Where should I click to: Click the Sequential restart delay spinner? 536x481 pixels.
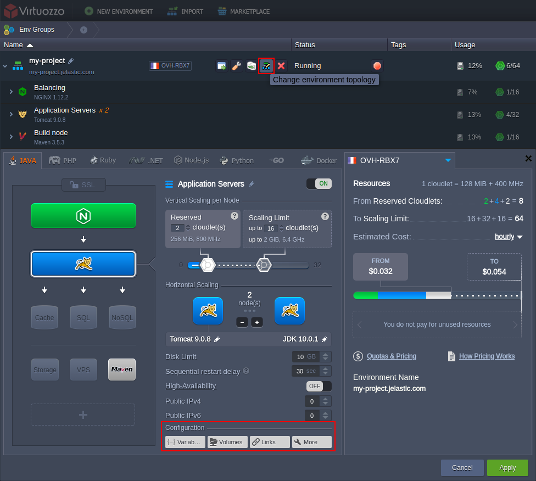(x=326, y=371)
